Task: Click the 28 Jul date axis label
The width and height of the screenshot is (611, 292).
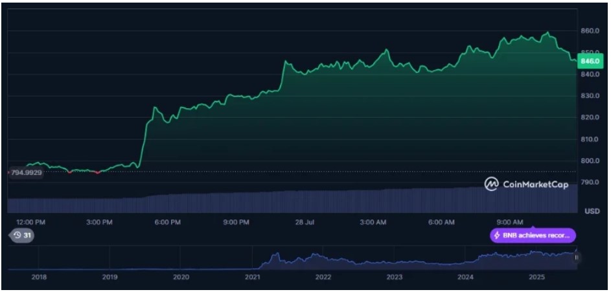Action: (305, 222)
